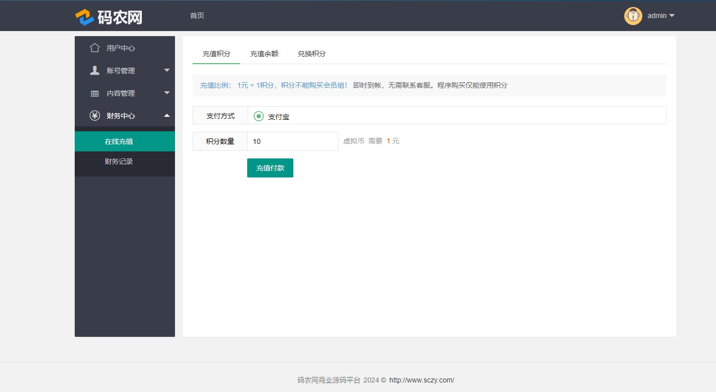Open 财务记录 in the sidebar
This screenshot has width=716, height=392.
(119, 161)
